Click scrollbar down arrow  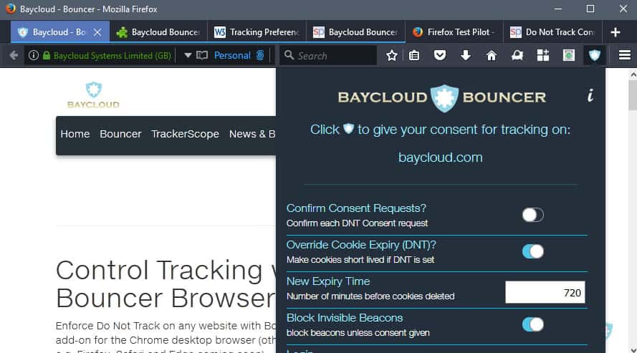point(633,349)
